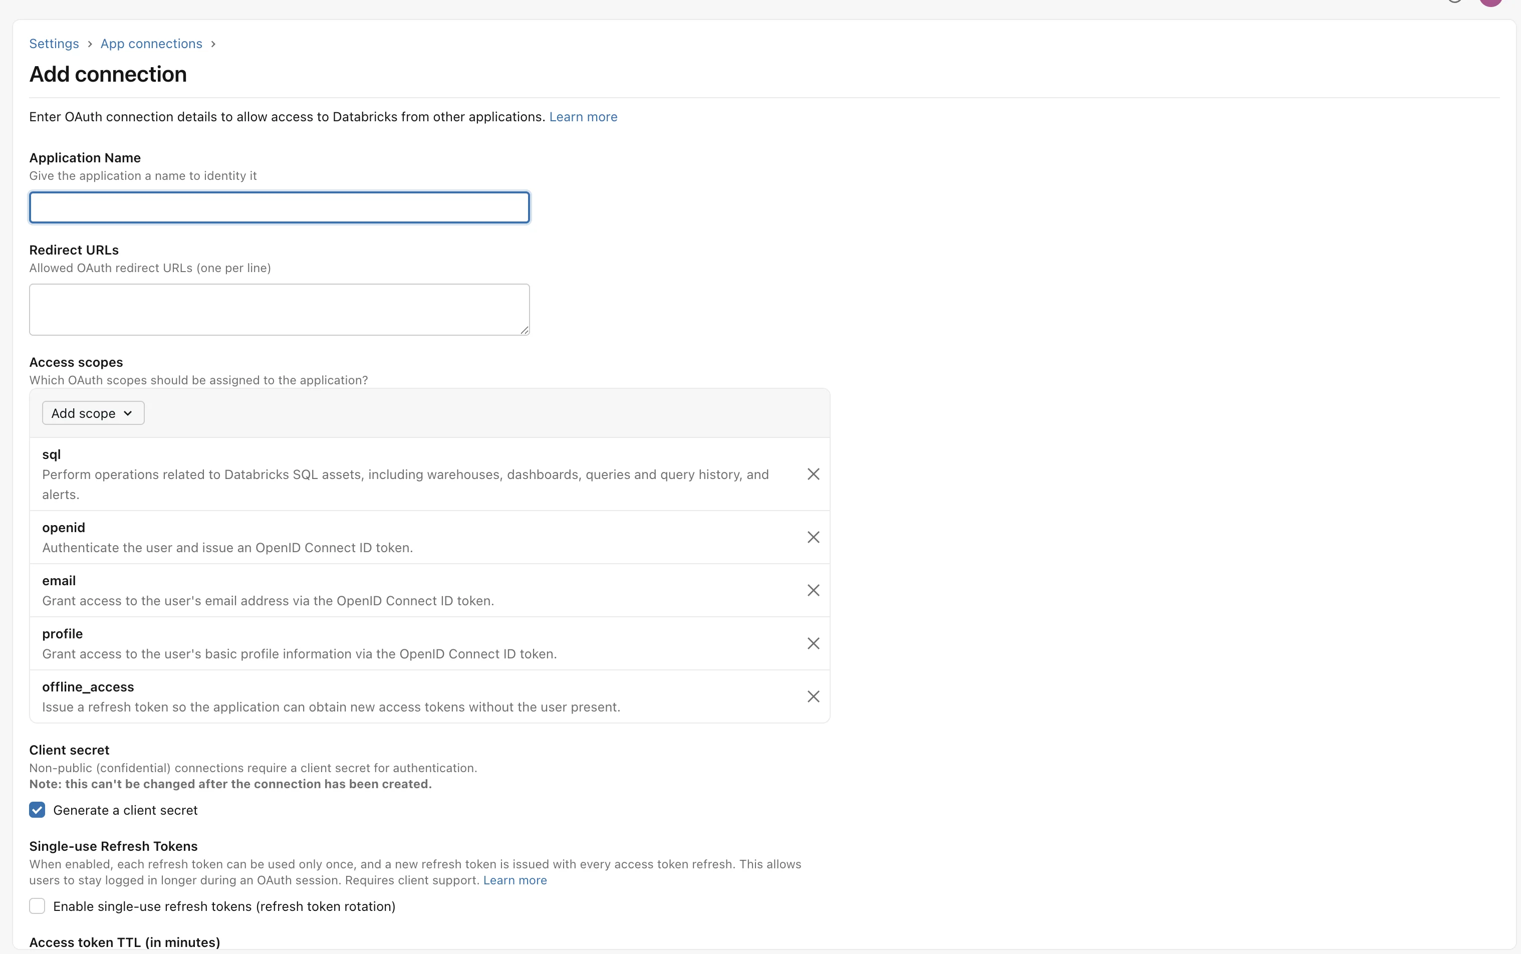The height and width of the screenshot is (954, 1521).
Task: Remove the openid scope
Action: pos(813,537)
